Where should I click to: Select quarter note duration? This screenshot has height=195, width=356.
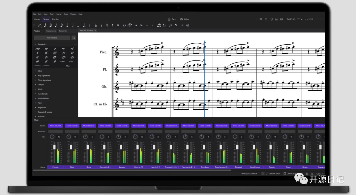pos(67,25)
